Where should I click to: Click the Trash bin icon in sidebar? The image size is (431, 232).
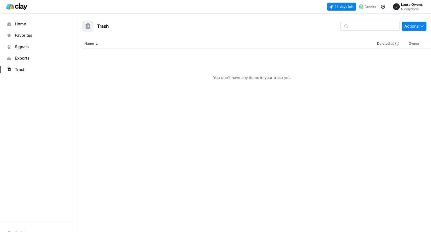coord(9,70)
